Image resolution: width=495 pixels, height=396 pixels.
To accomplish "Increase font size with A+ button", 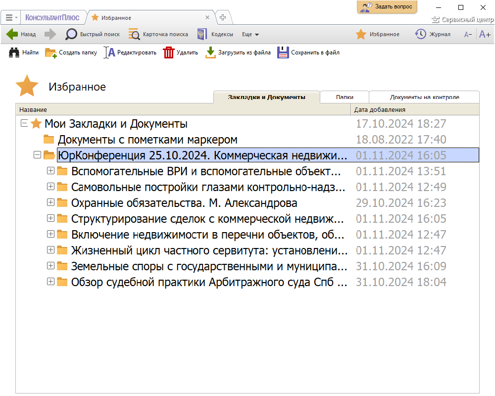I will 485,34.
